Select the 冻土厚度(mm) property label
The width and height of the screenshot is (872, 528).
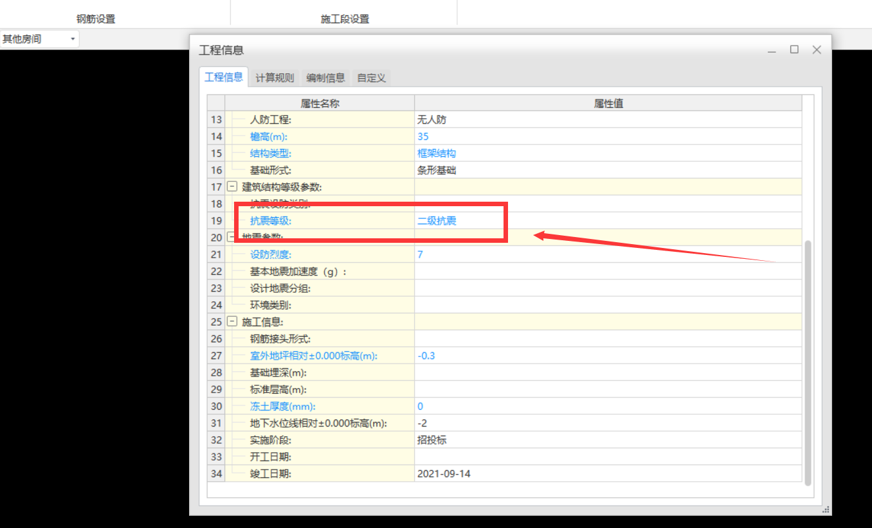(x=283, y=407)
